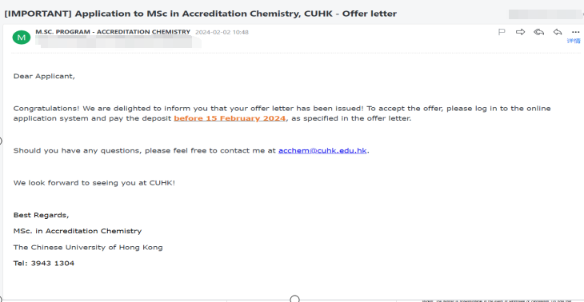The image size is (584, 302).
Task: Expand the blue 详情 details link
Action: point(574,41)
